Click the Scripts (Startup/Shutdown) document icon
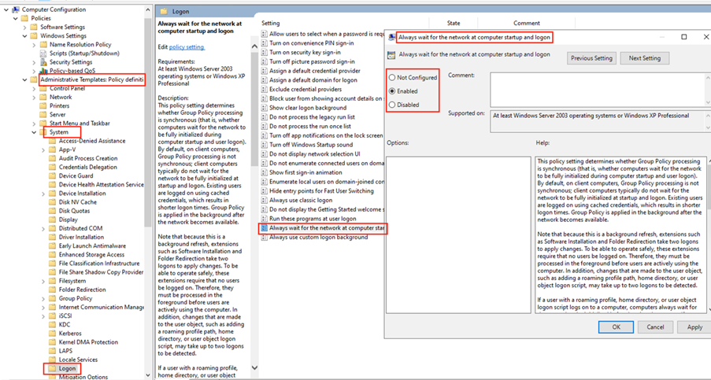 click(x=43, y=53)
